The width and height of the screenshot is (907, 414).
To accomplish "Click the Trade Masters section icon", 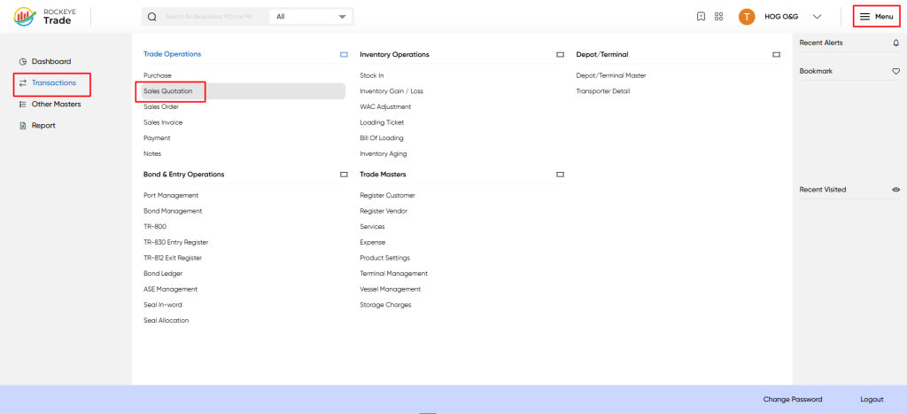I will (560, 175).
